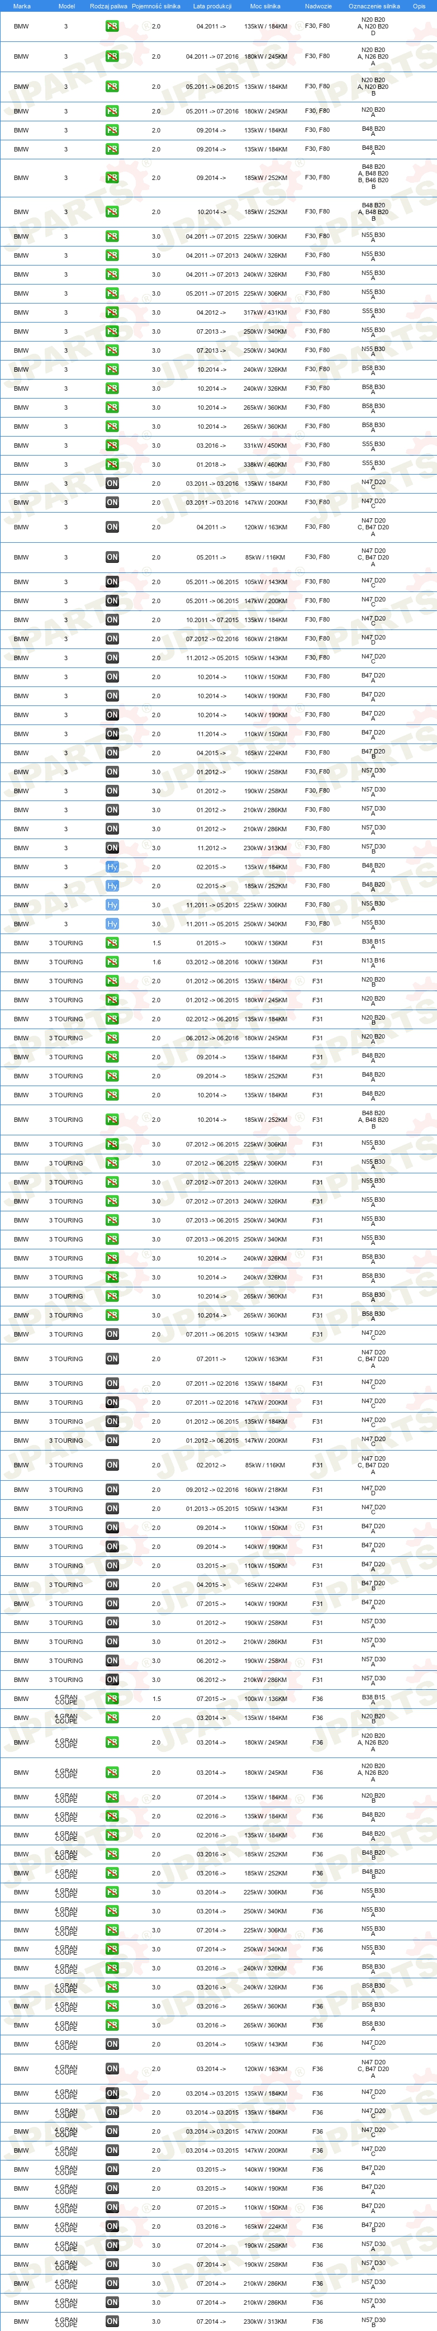The width and height of the screenshot is (437, 2331).
Task: Click the '338kW / 460KM' power cell
Action: (x=266, y=464)
